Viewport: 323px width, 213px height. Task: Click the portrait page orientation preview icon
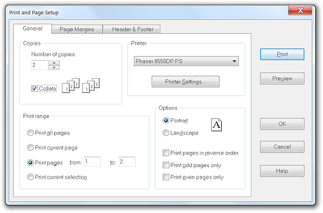[216, 125]
